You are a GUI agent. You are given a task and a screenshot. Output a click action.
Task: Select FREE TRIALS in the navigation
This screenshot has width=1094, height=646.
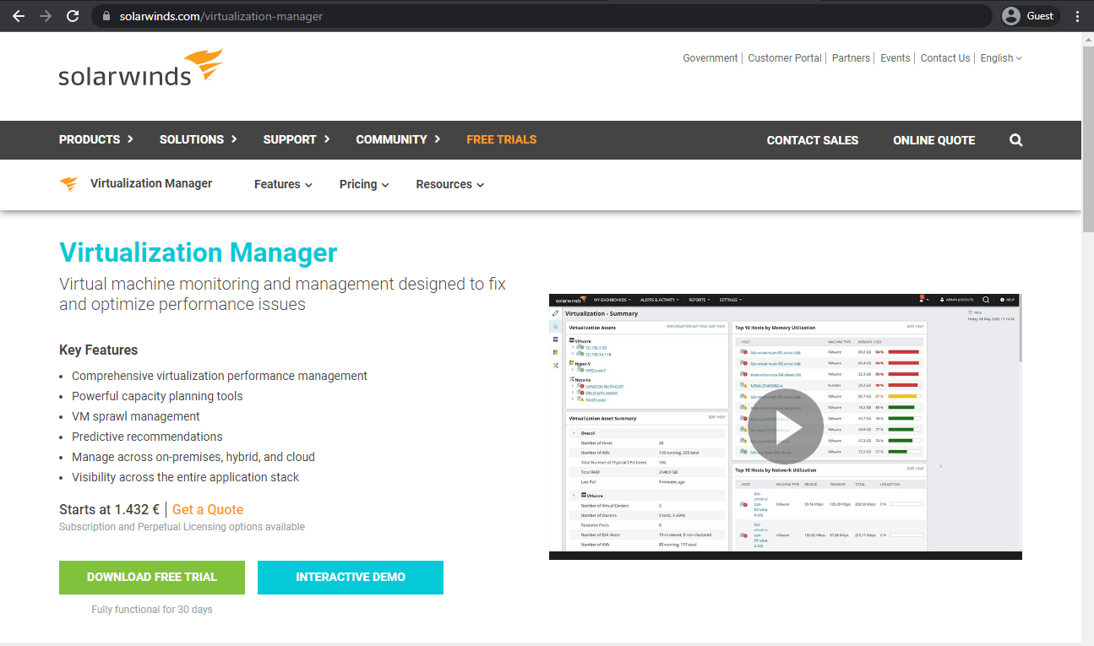501,139
